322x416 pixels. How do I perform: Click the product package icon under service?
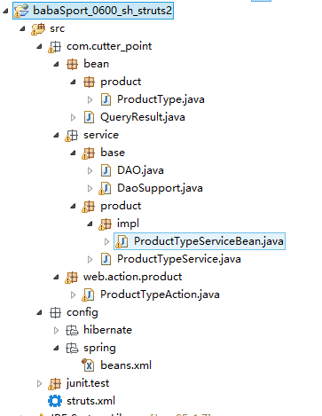pos(89,207)
